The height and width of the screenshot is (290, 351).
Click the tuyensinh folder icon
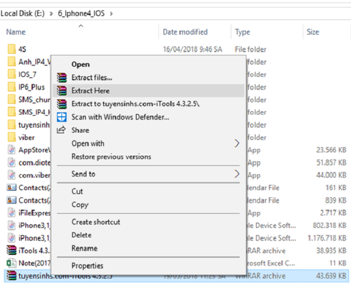point(12,124)
